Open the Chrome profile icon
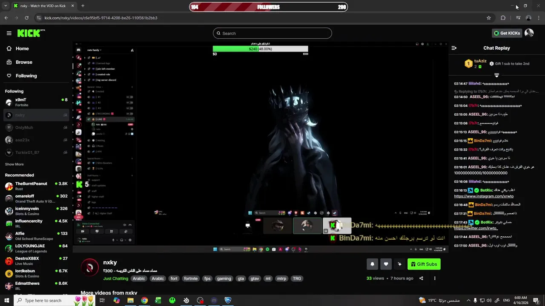This screenshot has width=545, height=306. 528,18
